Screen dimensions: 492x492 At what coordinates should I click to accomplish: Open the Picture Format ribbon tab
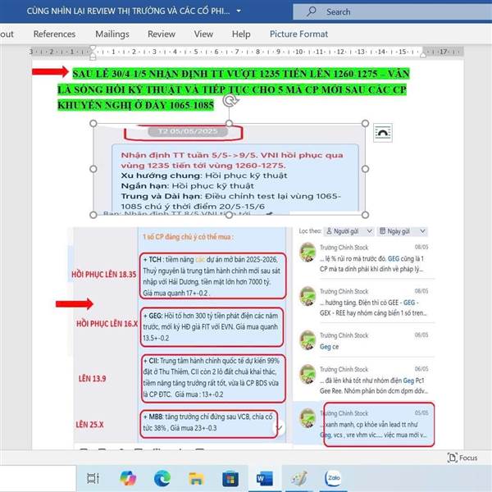(298, 34)
